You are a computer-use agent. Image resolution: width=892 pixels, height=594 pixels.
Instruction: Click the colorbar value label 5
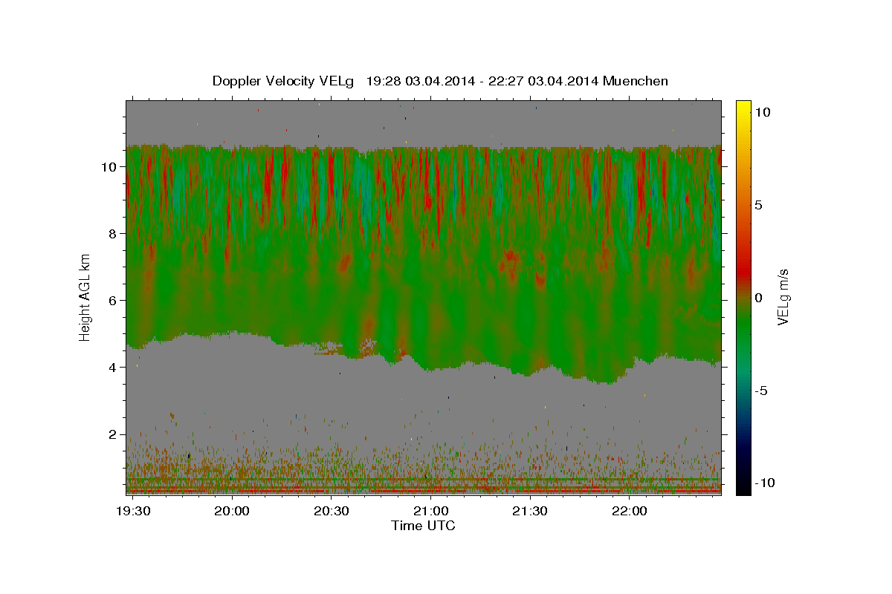(x=760, y=204)
